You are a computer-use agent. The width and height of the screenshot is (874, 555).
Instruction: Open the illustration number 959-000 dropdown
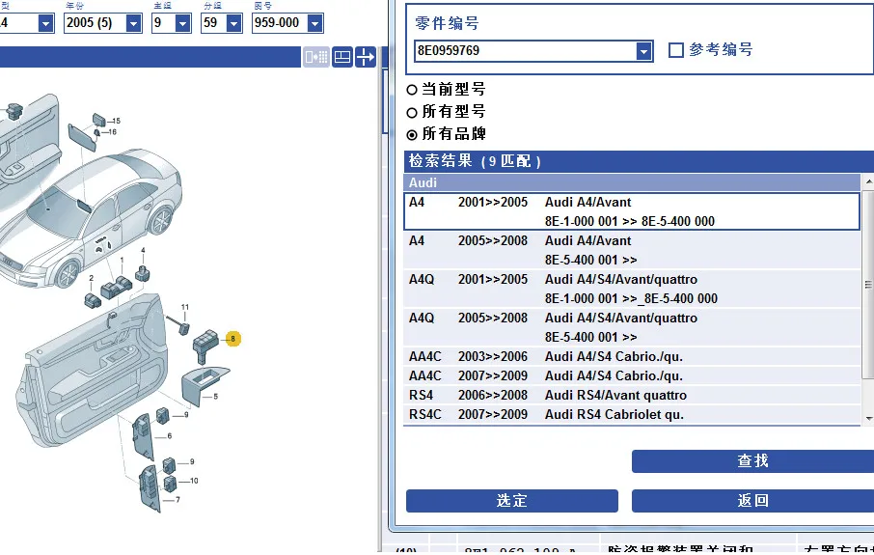tap(314, 23)
